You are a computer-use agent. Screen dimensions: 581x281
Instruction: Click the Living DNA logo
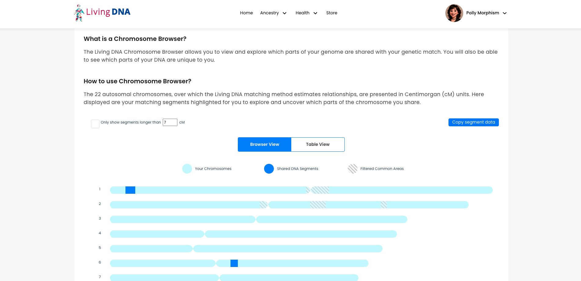coord(102,13)
